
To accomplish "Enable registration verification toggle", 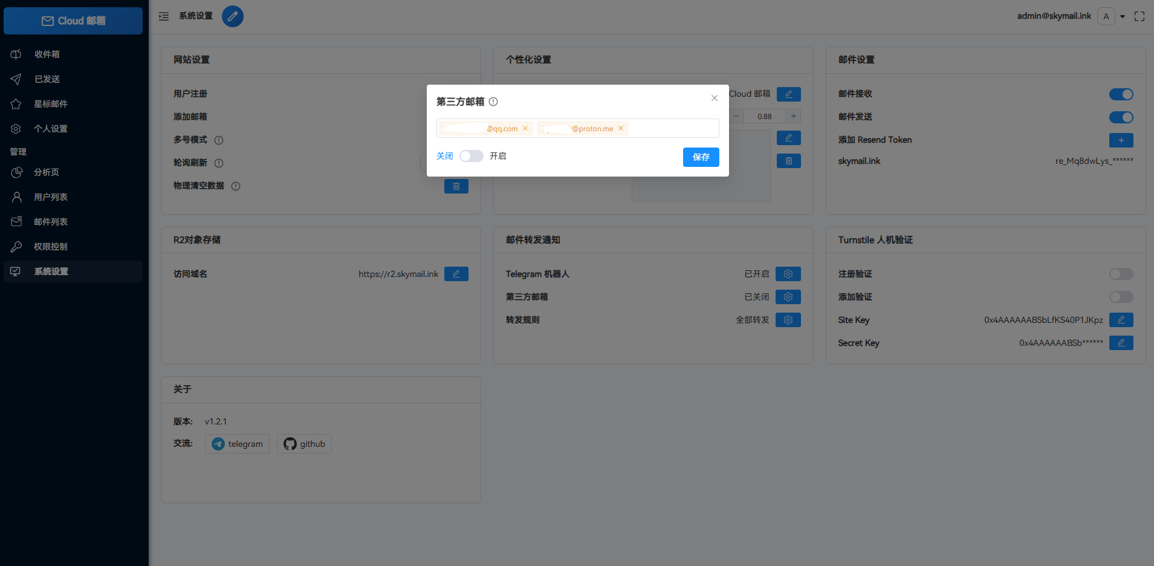I will 1121,274.
